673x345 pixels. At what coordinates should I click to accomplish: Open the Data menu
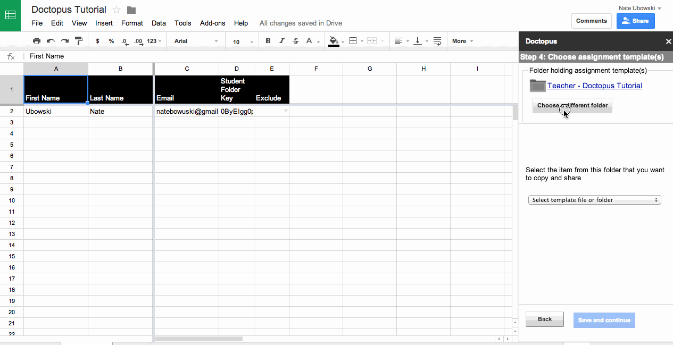point(159,23)
